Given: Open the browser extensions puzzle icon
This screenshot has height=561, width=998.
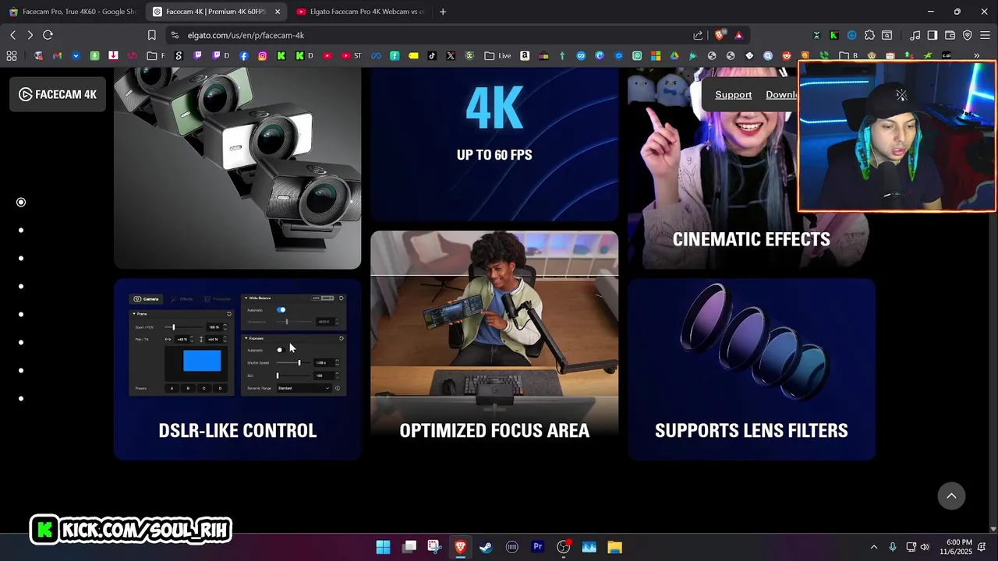Looking at the screenshot, I should [x=869, y=35].
